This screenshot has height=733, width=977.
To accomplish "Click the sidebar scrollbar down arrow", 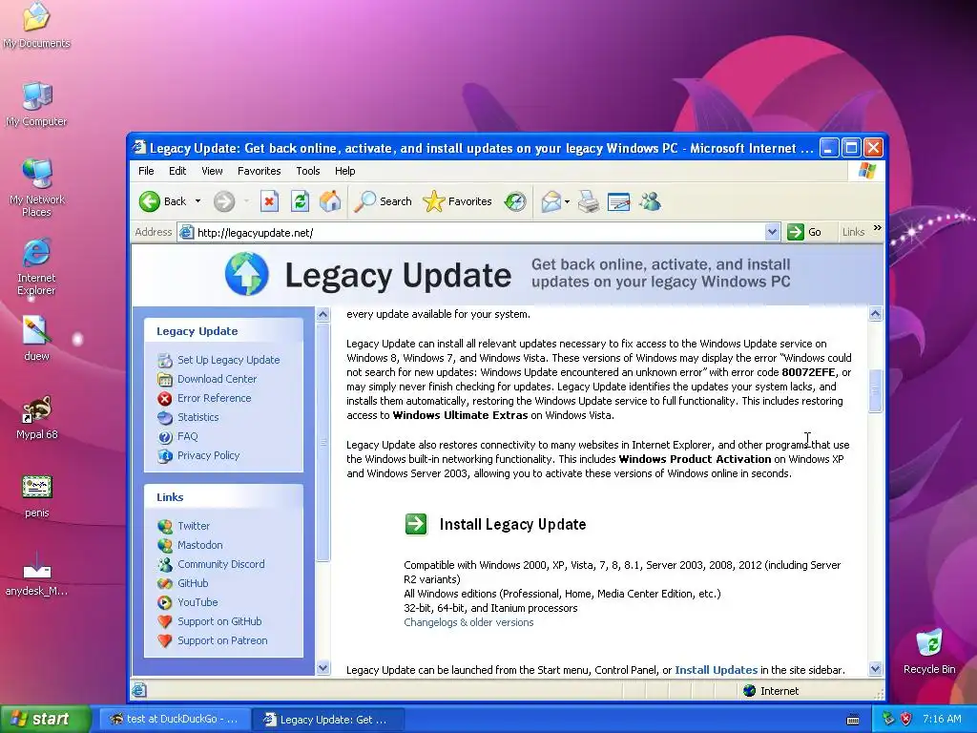I will 322,667.
